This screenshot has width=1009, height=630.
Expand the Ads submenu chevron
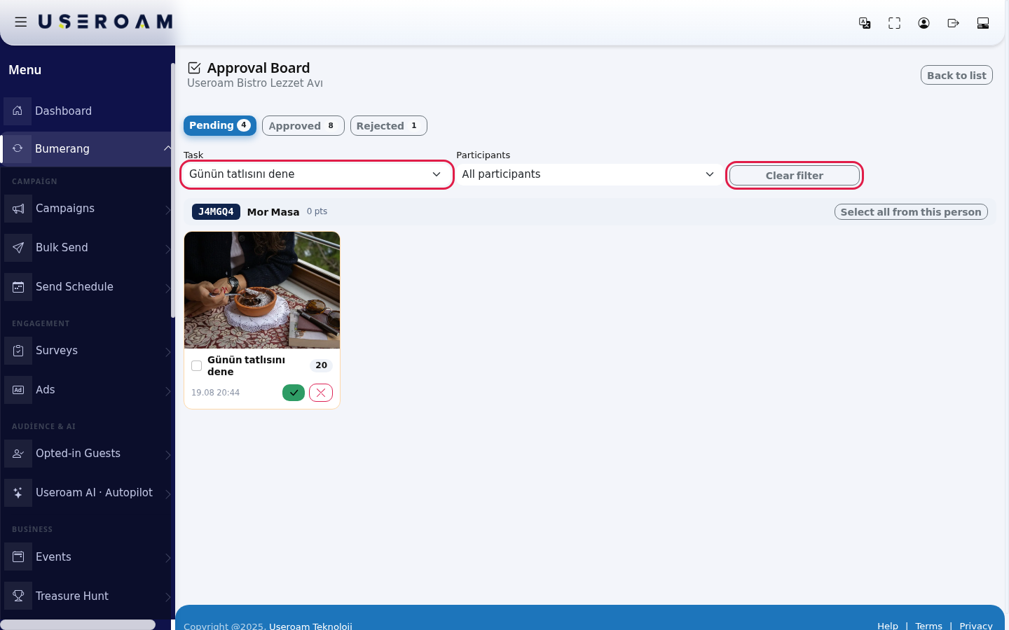pyautogui.click(x=167, y=391)
